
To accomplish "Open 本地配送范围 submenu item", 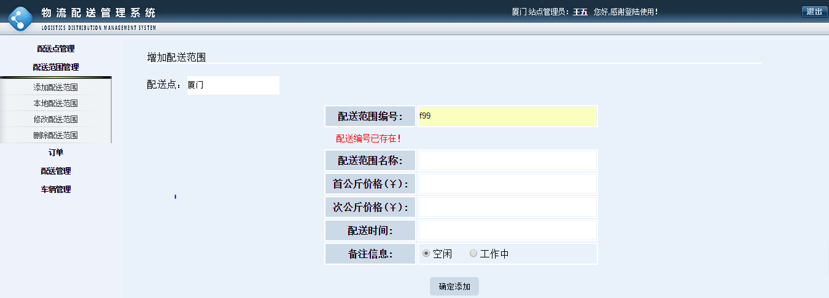I will [x=56, y=103].
